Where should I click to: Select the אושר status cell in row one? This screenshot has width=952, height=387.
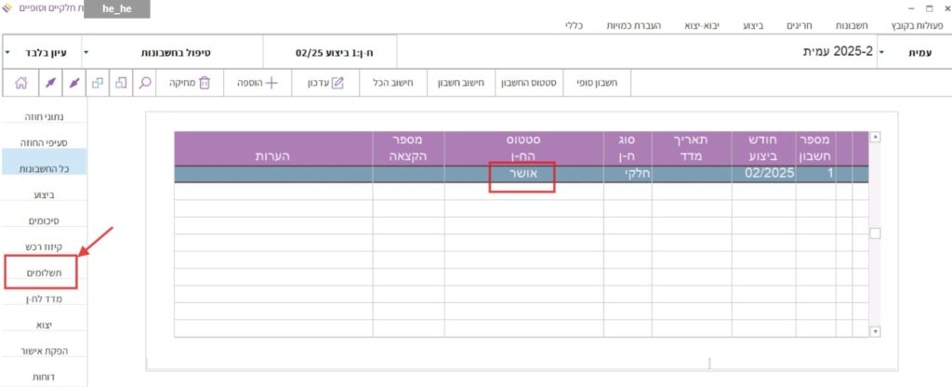pyautogui.click(x=522, y=174)
